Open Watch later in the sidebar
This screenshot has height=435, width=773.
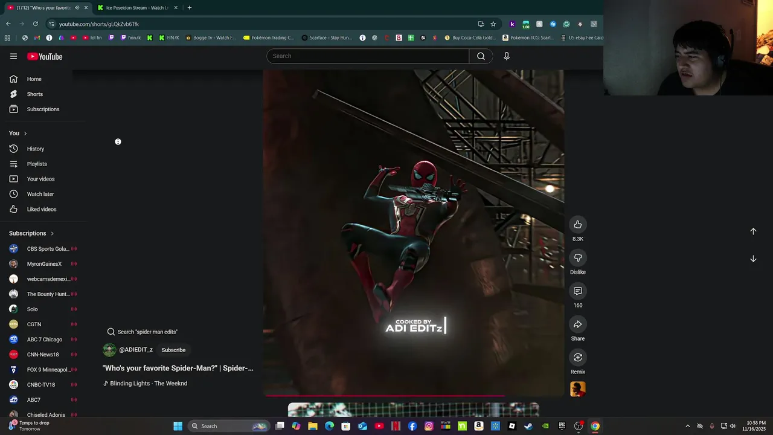point(40,194)
